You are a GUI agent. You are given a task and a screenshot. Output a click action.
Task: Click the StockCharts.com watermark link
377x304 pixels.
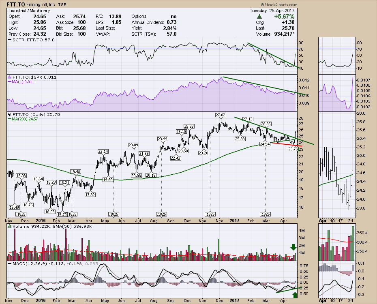[x=278, y=4]
